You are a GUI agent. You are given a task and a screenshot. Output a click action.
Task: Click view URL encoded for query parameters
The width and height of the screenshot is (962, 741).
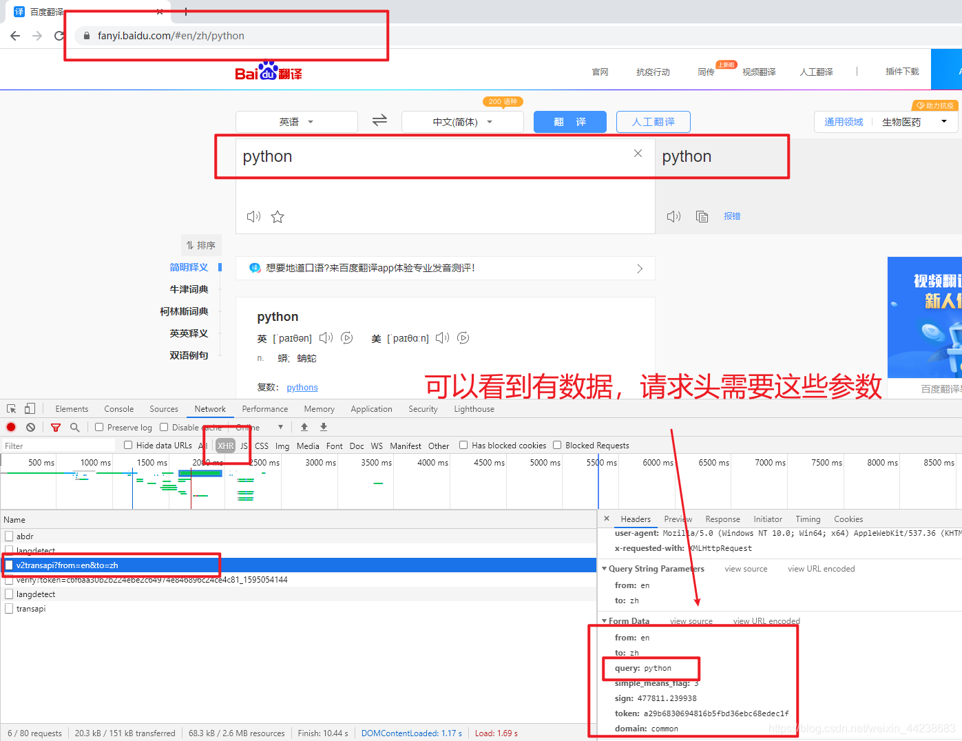822,569
